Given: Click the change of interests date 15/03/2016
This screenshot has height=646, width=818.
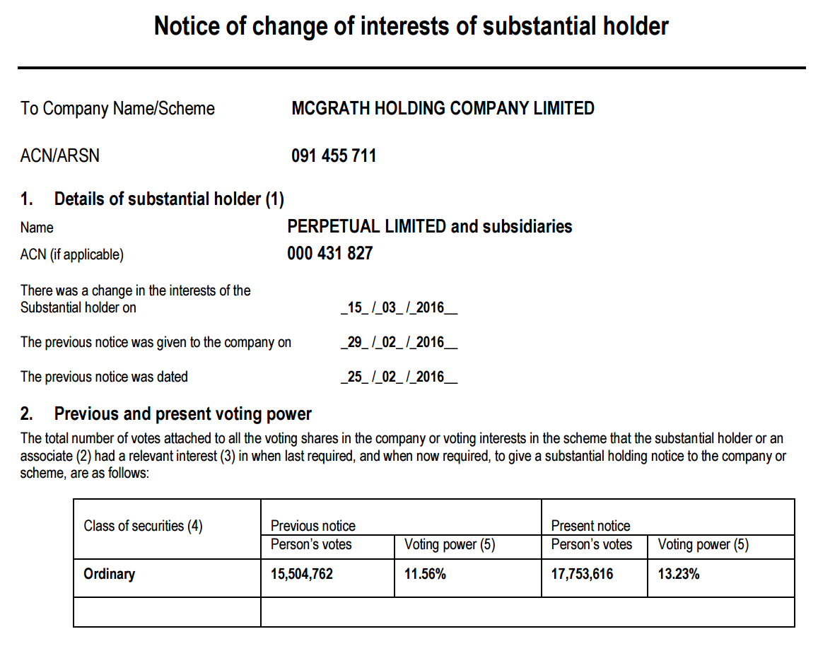Looking at the screenshot, I should point(398,308).
